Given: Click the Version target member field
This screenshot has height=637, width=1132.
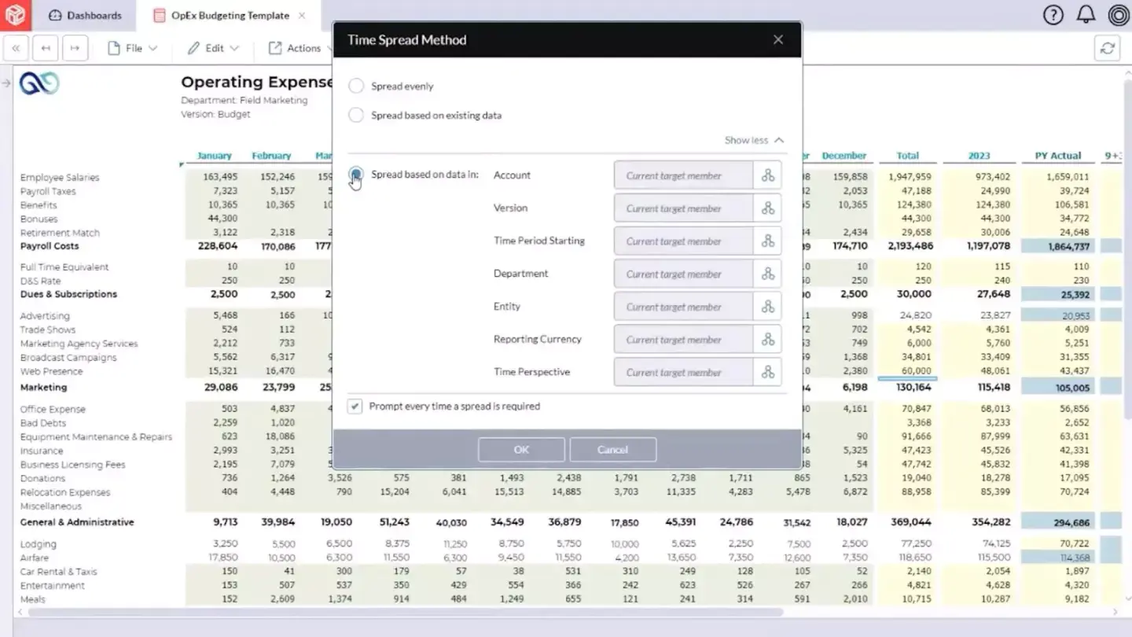Looking at the screenshot, I should coord(683,208).
